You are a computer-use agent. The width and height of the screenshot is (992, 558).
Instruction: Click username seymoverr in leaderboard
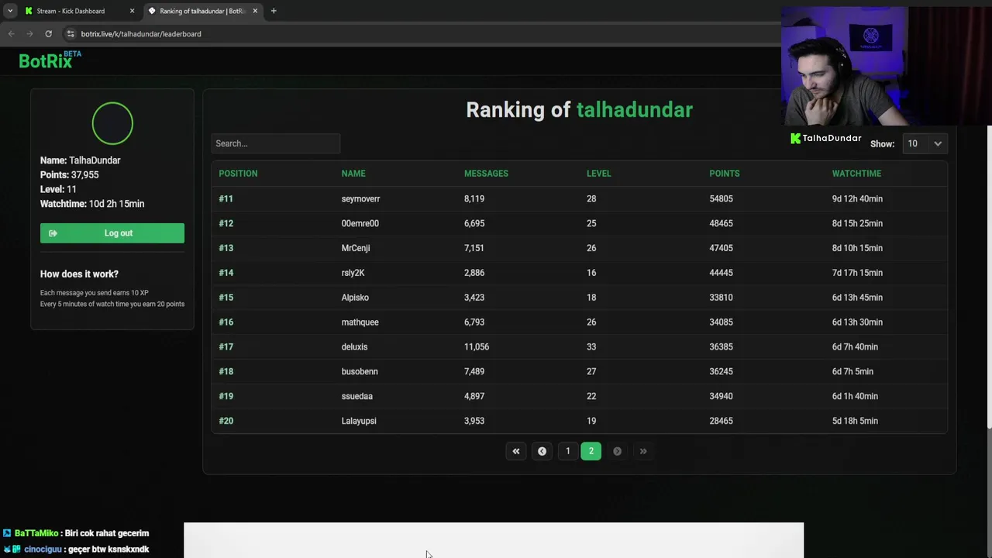pyautogui.click(x=360, y=199)
